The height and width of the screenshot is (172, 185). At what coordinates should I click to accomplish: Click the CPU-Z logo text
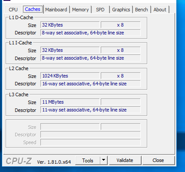coord(19,161)
